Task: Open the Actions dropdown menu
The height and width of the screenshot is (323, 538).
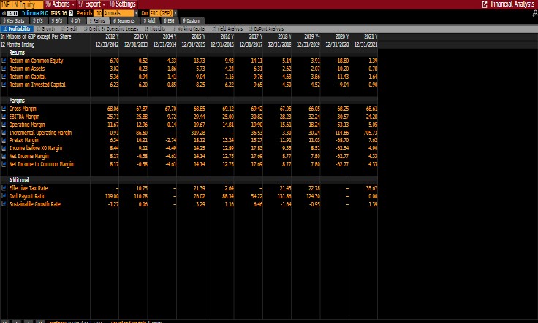Action: pos(60,4)
